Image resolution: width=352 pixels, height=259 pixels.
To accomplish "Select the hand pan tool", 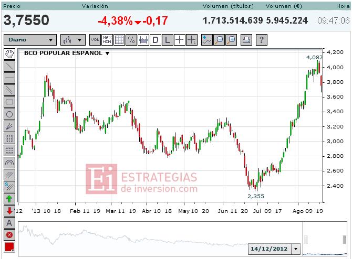I will 9,54.
